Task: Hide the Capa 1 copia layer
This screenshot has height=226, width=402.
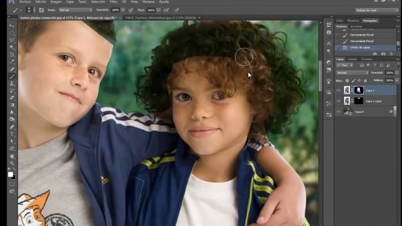Action: [x=339, y=101]
